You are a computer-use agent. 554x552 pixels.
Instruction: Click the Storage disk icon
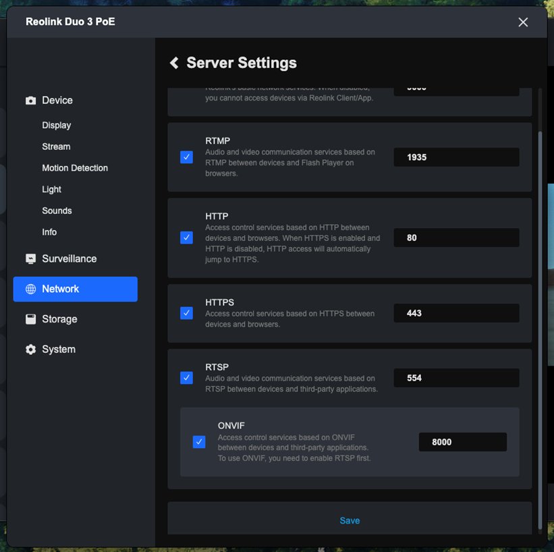point(31,319)
